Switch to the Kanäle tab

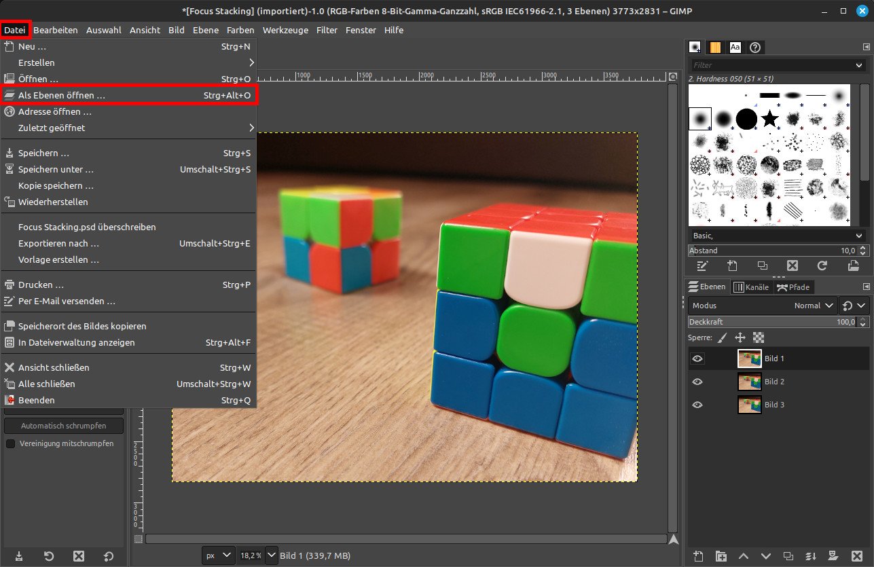click(751, 287)
